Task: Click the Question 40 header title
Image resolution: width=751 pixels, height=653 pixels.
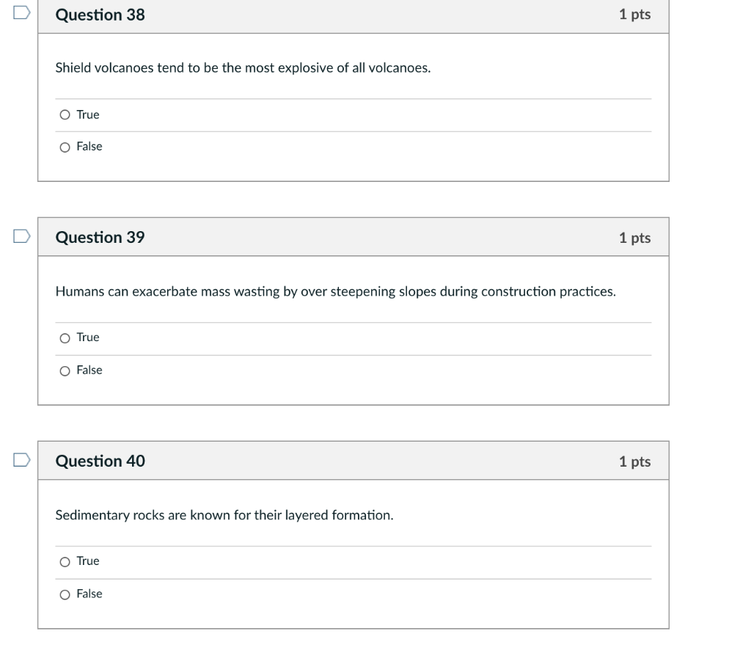Action: click(100, 461)
